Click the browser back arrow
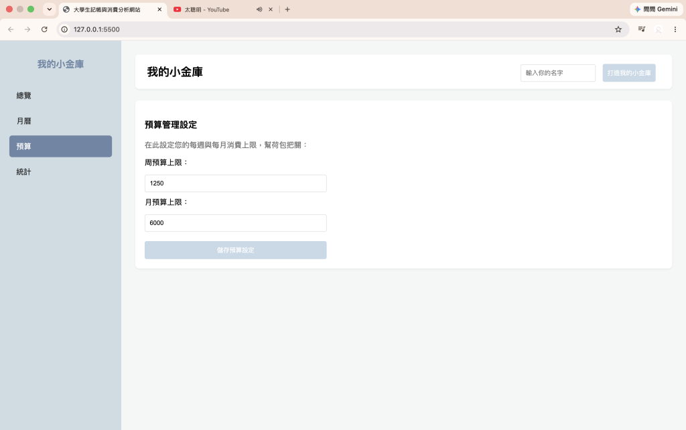The image size is (686, 430). pos(11,29)
